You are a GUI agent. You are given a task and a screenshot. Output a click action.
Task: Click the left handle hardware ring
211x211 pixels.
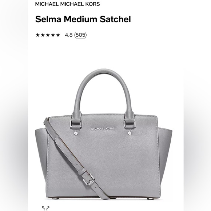click(76, 124)
